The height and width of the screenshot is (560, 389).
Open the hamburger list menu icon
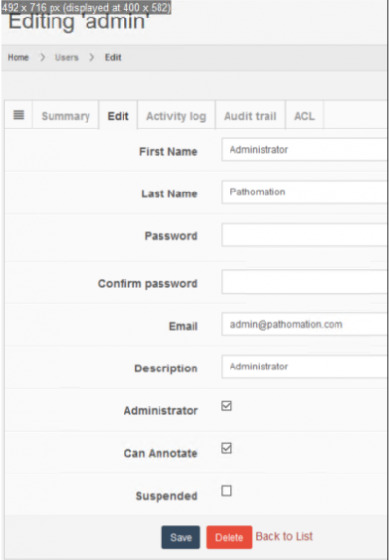coord(18,115)
